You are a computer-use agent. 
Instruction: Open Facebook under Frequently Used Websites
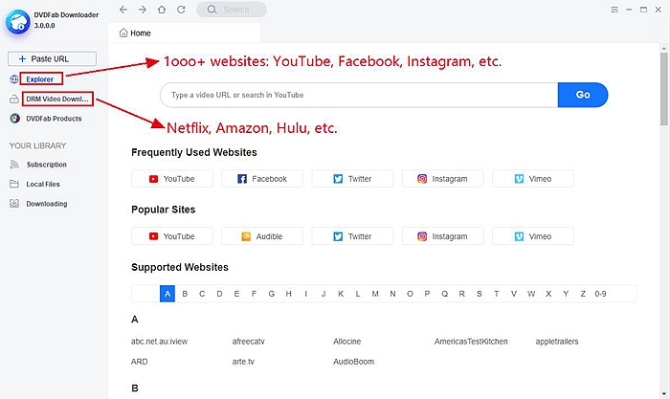pyautogui.click(x=262, y=179)
